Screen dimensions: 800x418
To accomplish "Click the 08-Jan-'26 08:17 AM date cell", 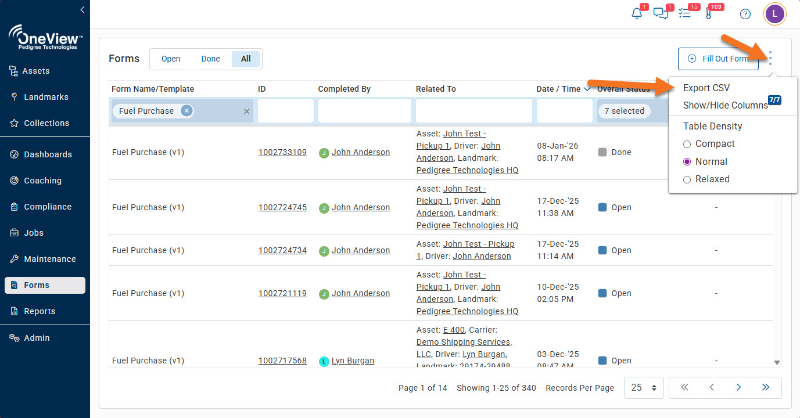I will point(558,152).
